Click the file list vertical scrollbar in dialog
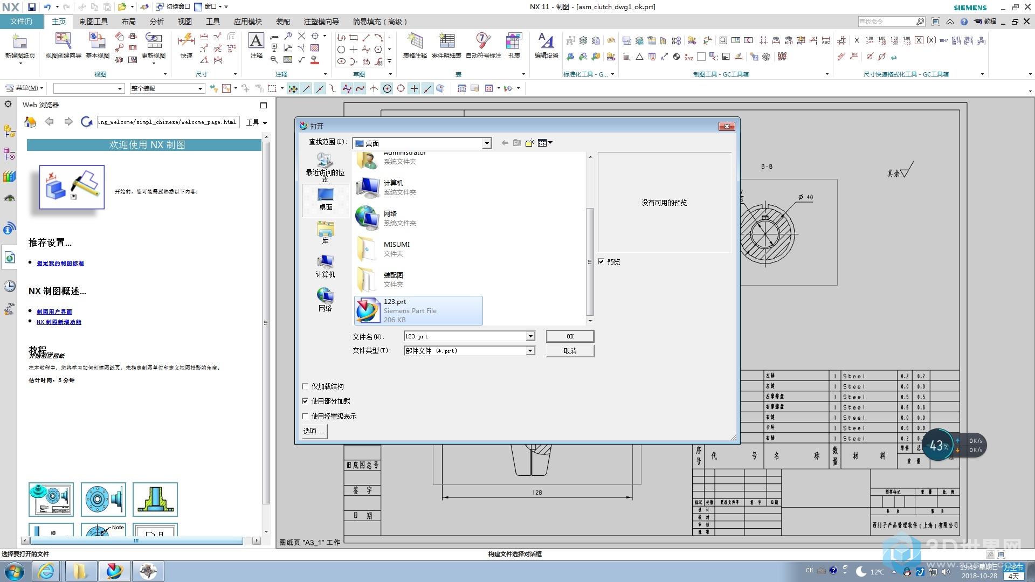 pyautogui.click(x=590, y=261)
